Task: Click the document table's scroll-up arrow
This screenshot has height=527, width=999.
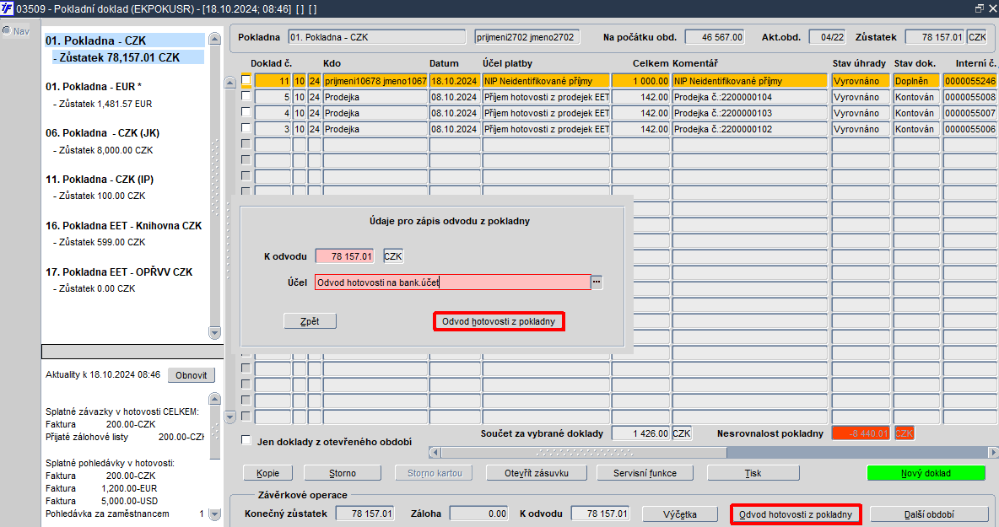Action: tap(230, 82)
